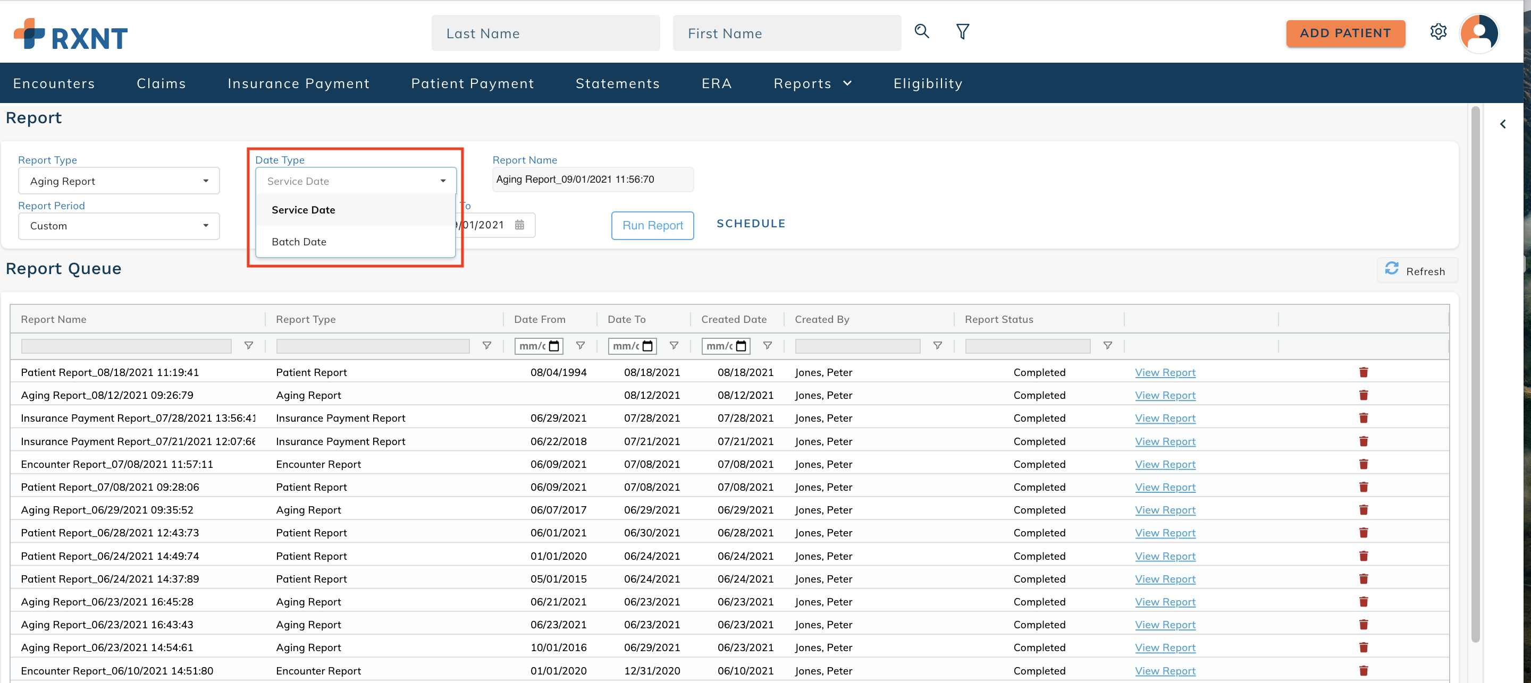Open the ERA tab
This screenshot has height=683, width=1531.
716,84
